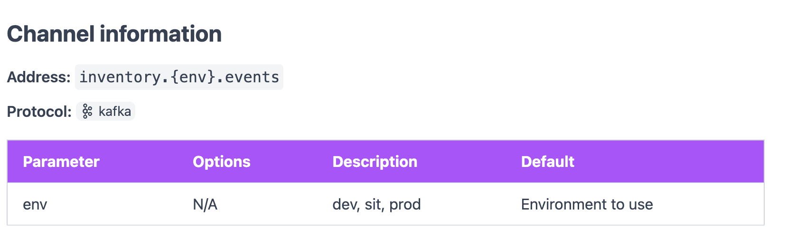Select the env parameter cell
Image resolution: width=787 pixels, height=245 pixels.
click(35, 204)
